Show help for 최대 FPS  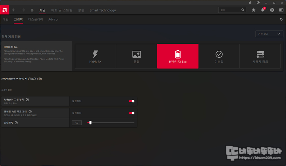(16, 123)
